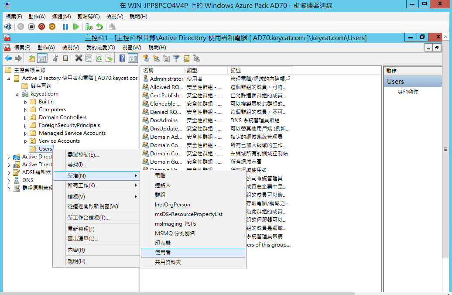This screenshot has height=295, width=452.
Task: Choose 共用資料夾 from the submenu
Action: [x=193, y=262]
